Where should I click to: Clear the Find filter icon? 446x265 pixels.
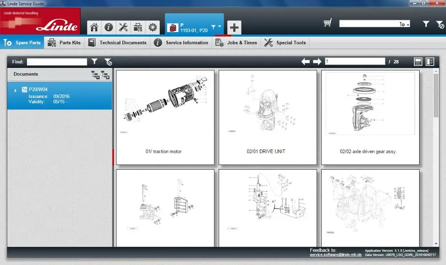pyautogui.click(x=107, y=62)
